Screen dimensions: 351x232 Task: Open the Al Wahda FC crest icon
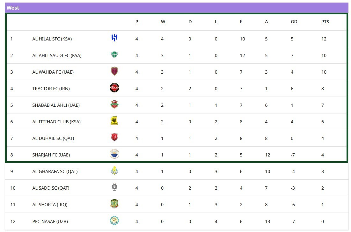[114, 71]
